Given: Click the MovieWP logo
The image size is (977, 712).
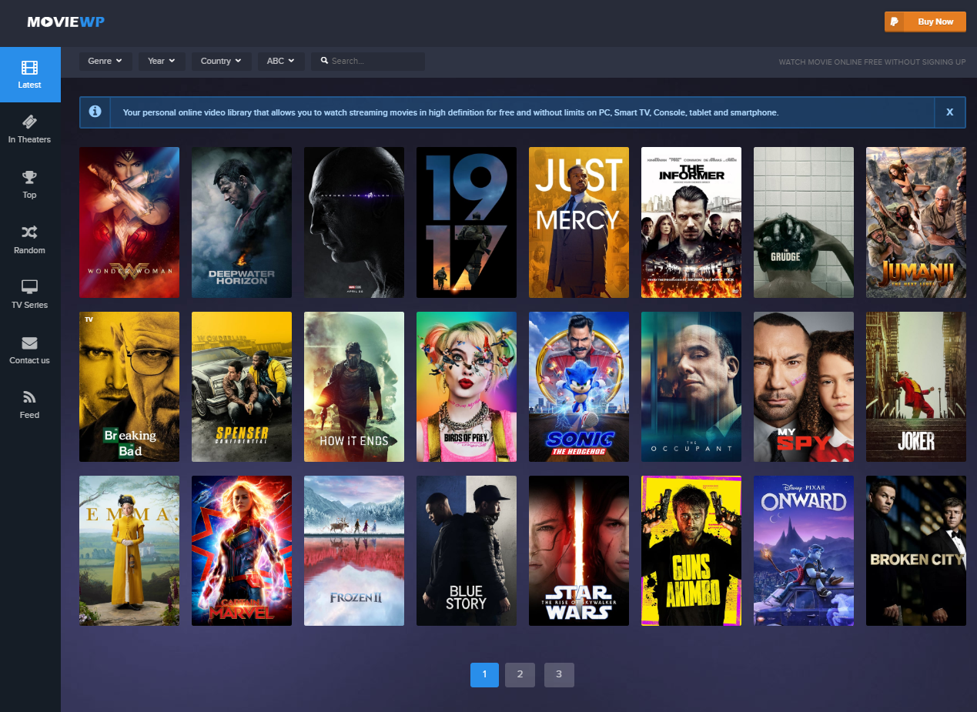Looking at the screenshot, I should (65, 22).
